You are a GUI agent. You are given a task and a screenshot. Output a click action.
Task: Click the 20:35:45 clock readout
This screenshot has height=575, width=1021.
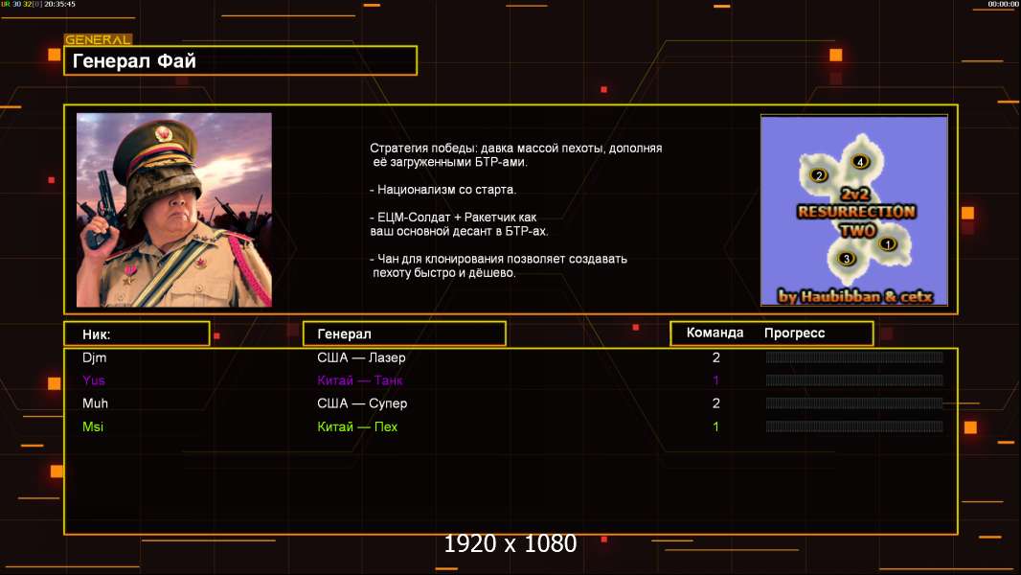(x=60, y=4)
